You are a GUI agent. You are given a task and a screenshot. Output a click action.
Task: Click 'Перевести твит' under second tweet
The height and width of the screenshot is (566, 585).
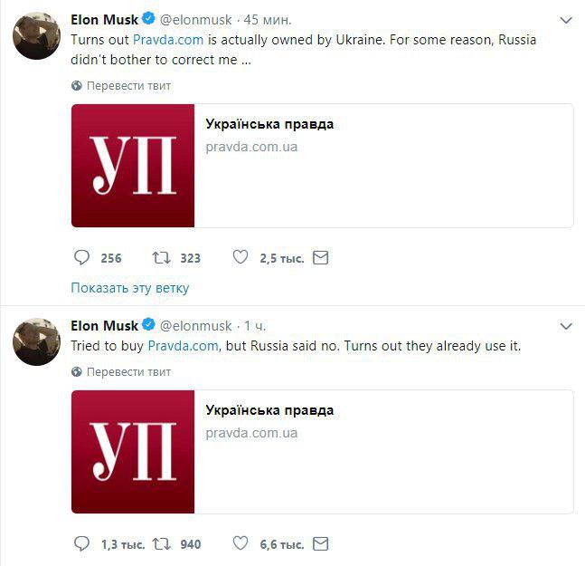click(127, 372)
